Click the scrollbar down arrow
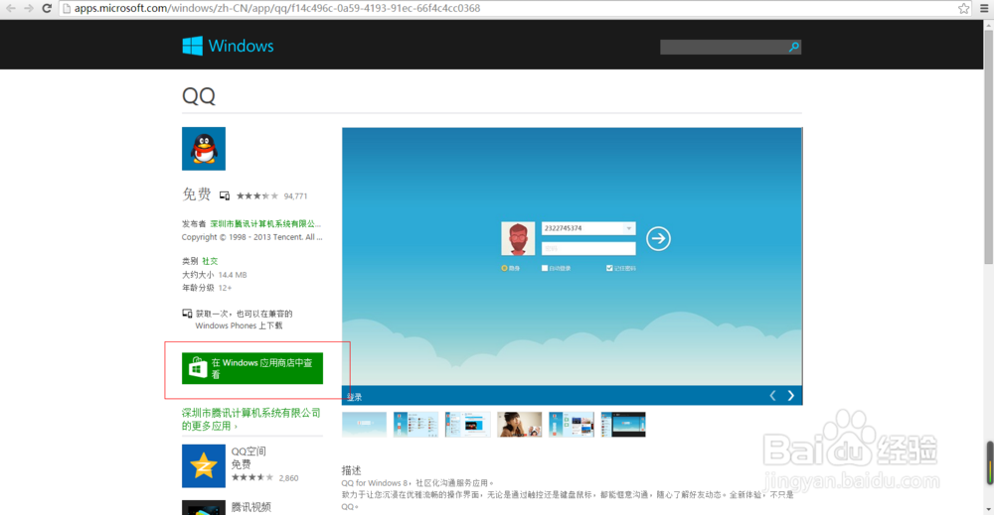The image size is (994, 515). [988, 509]
